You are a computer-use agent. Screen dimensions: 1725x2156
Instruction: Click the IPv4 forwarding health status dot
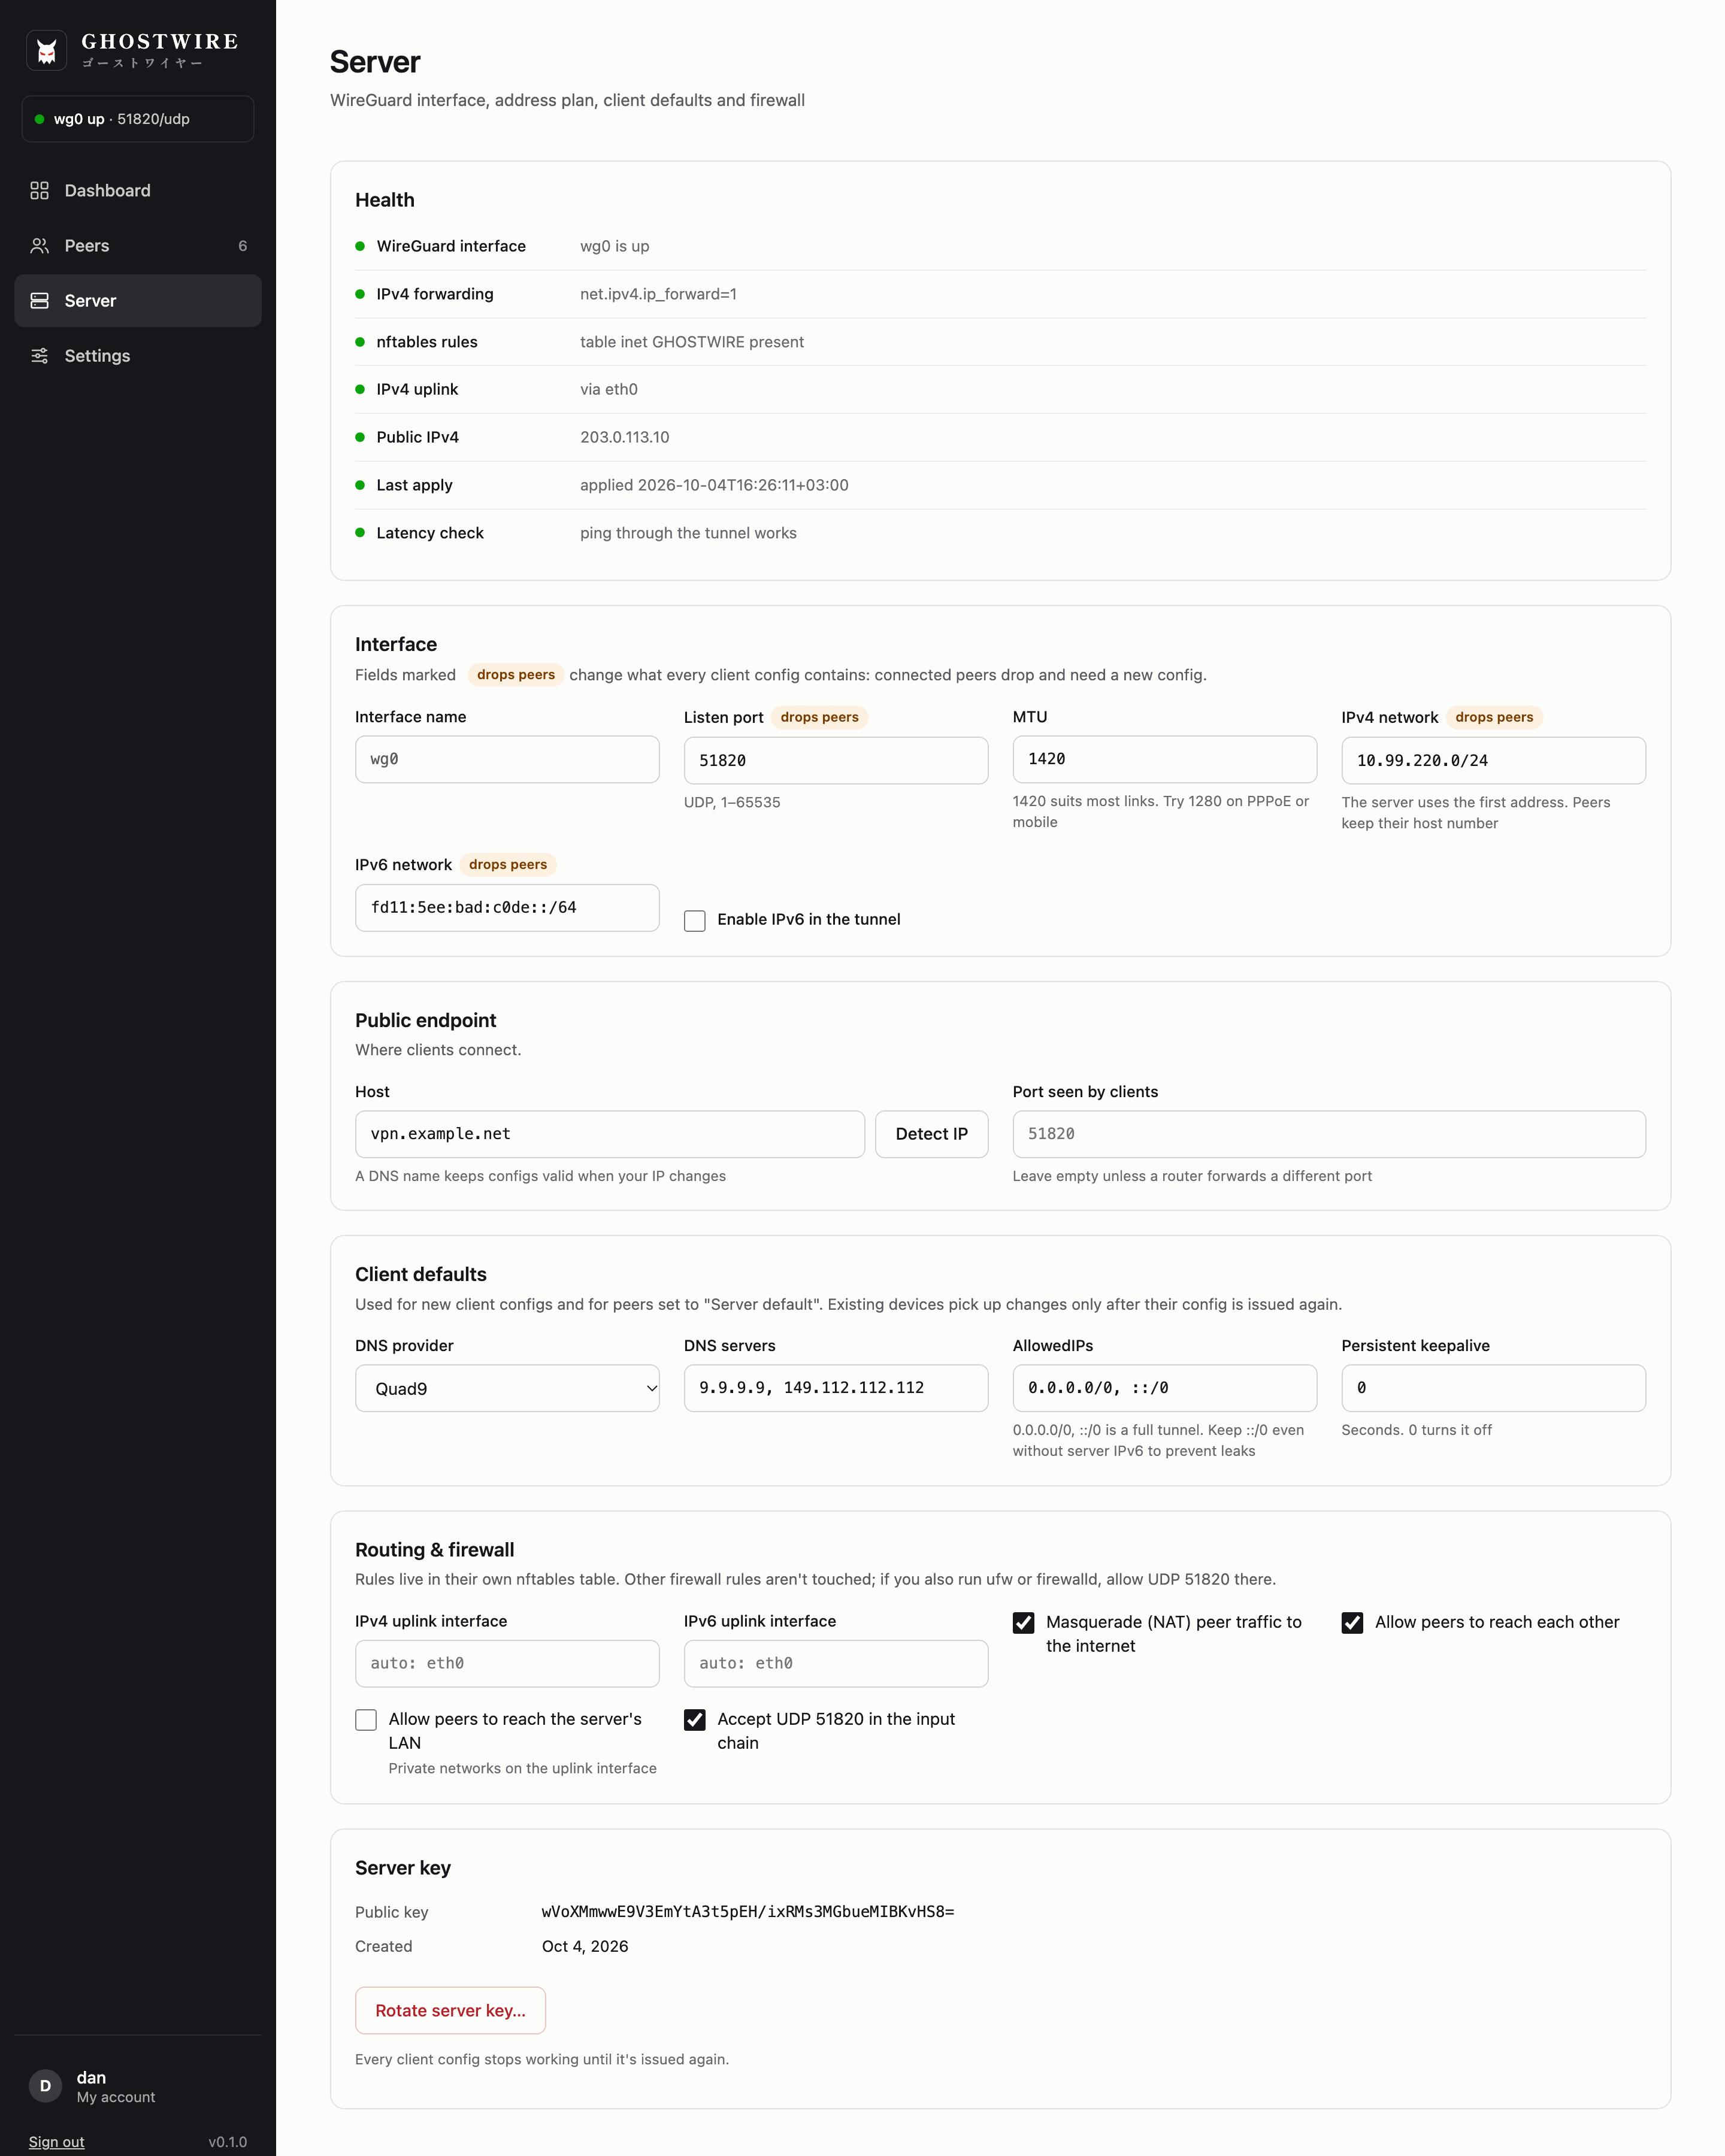point(360,294)
